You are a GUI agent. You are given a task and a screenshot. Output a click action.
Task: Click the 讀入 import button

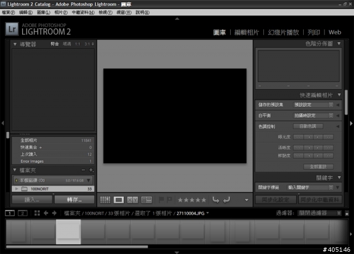(x=32, y=200)
